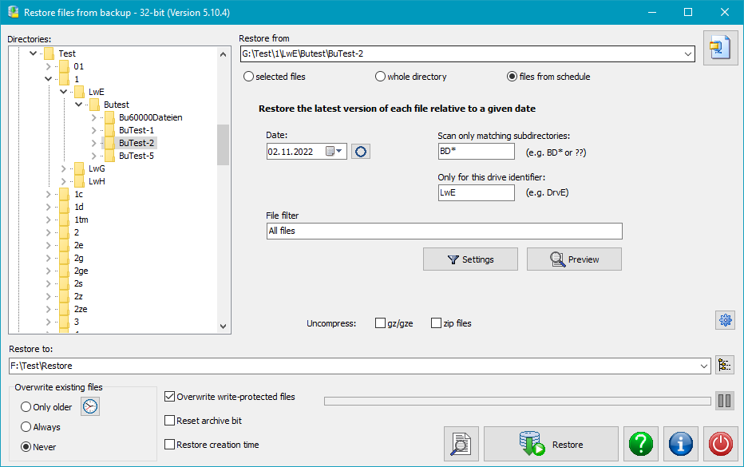Viewport: 744px width, 467px height.
Task: Pause restore progress button
Action: (725, 401)
